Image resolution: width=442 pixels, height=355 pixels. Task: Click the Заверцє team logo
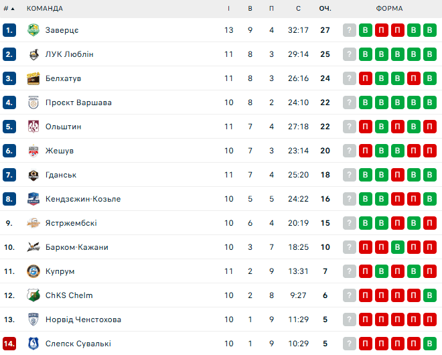(33, 30)
